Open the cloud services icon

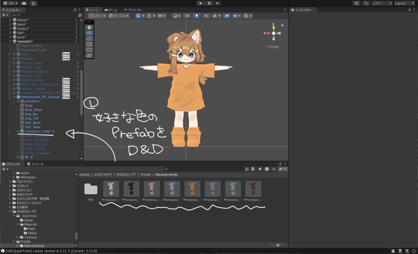(24, 3)
